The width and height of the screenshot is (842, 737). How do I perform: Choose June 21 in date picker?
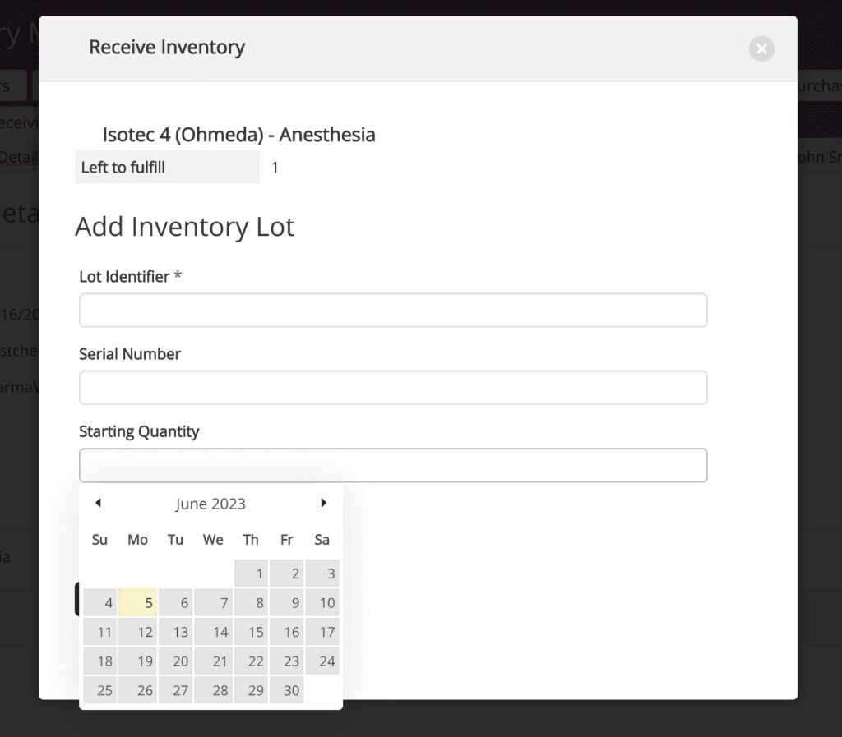(x=214, y=661)
